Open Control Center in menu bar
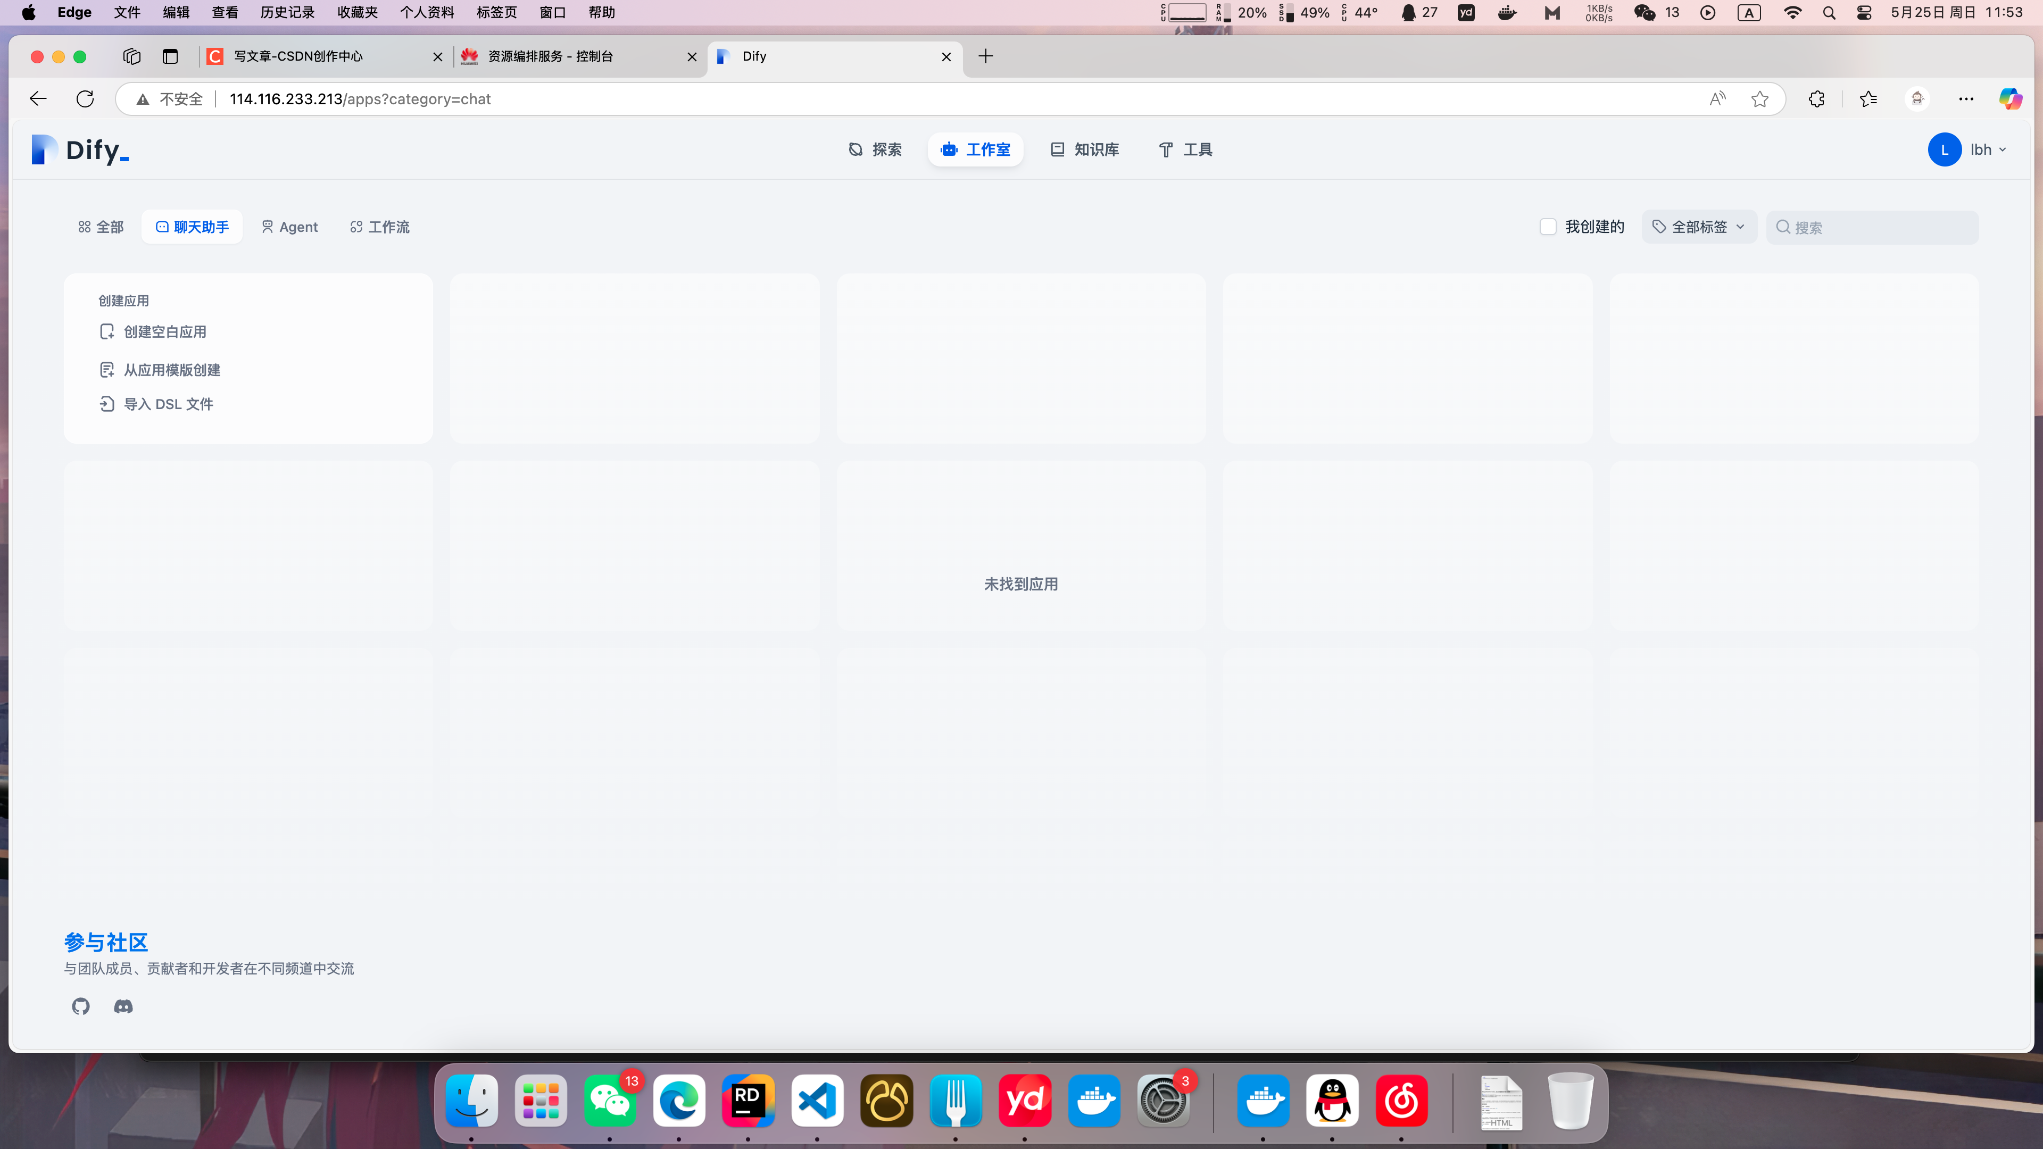2043x1149 pixels. pyautogui.click(x=1864, y=12)
